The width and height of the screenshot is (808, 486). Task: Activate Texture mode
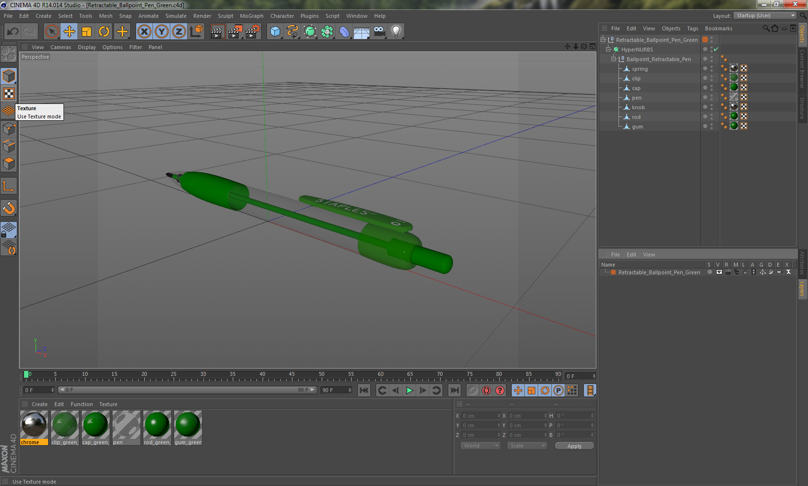tap(9, 94)
